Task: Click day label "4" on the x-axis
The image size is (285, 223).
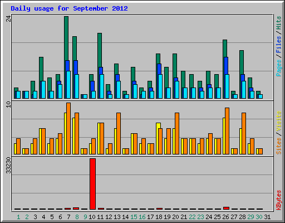Action: click(43, 217)
